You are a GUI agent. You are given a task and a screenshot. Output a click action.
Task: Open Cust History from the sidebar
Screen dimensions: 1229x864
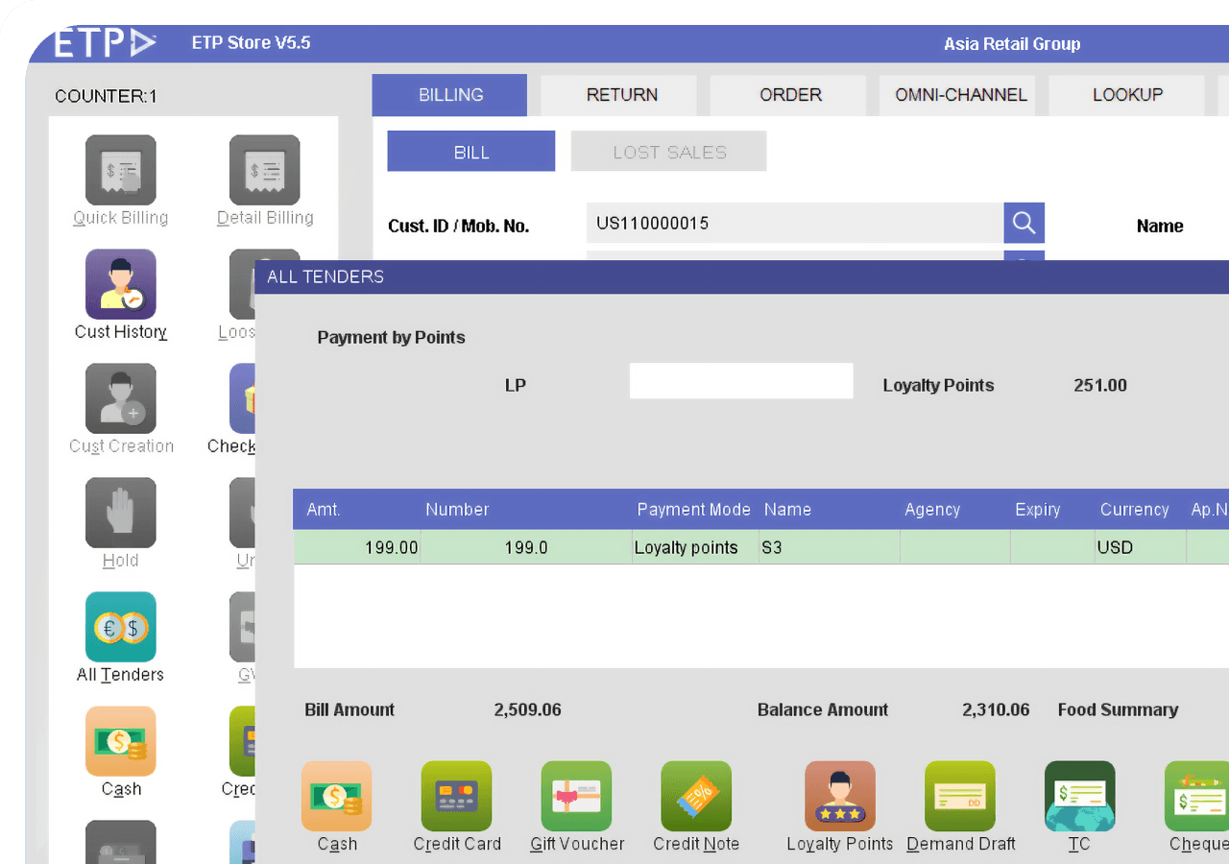click(x=120, y=283)
